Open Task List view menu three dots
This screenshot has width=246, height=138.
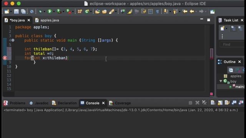222,36
